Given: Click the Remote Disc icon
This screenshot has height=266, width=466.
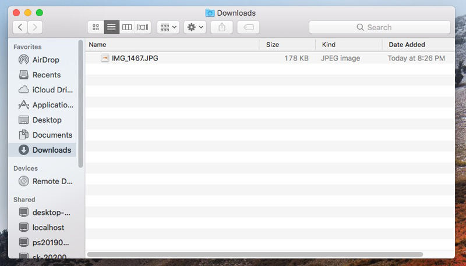Looking at the screenshot, I should tap(24, 181).
